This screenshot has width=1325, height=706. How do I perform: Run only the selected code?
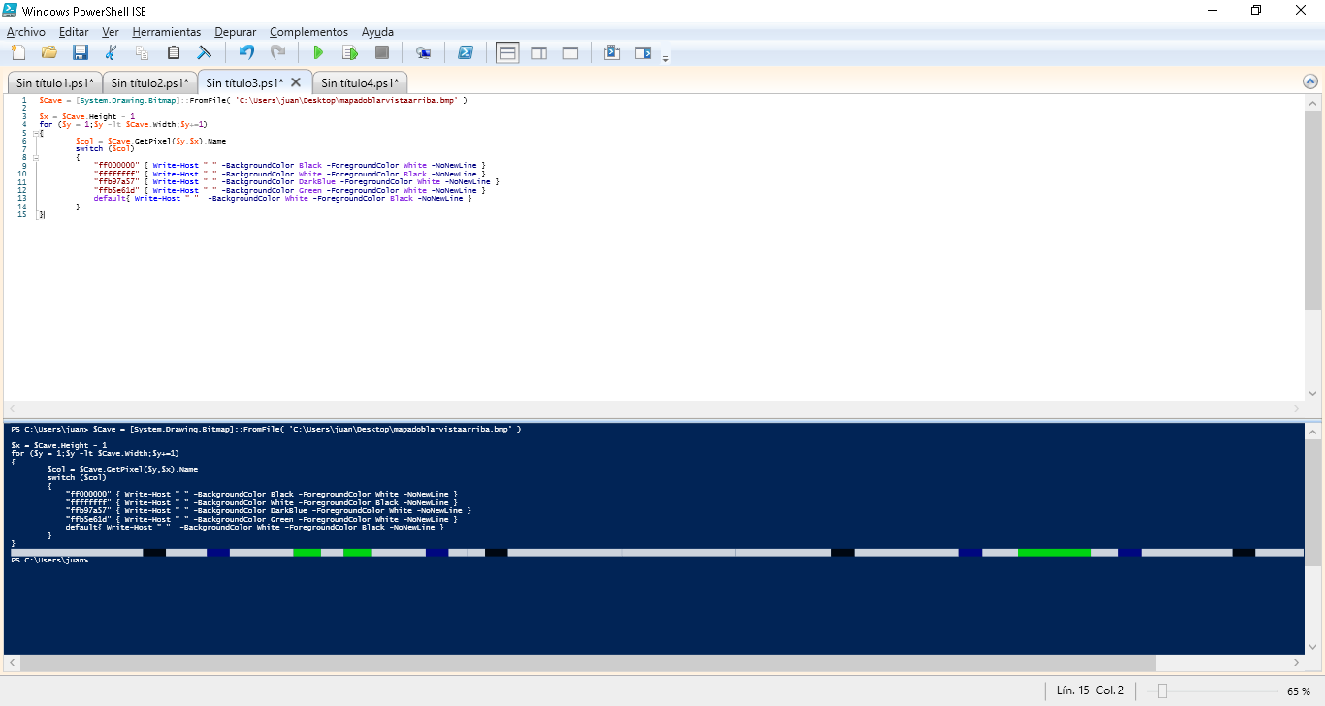click(350, 52)
